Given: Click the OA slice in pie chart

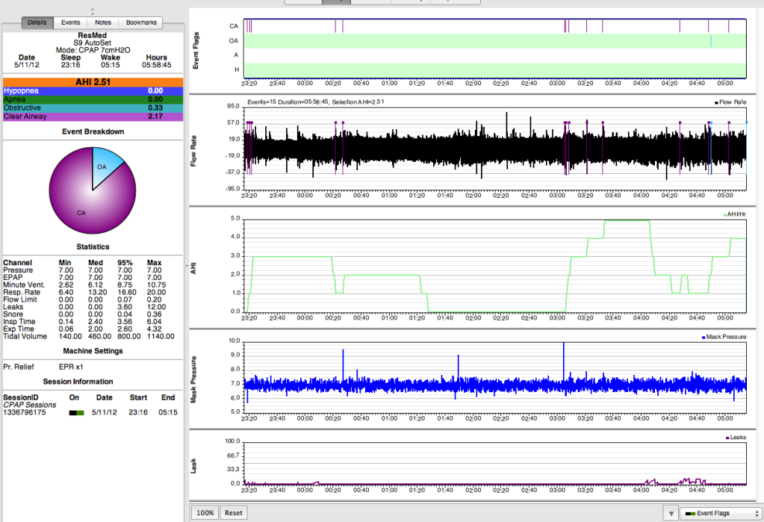Looking at the screenshot, I should click(102, 167).
